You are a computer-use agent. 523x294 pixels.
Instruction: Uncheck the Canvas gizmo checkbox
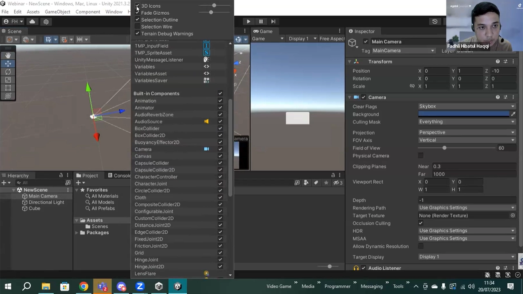[220, 156]
